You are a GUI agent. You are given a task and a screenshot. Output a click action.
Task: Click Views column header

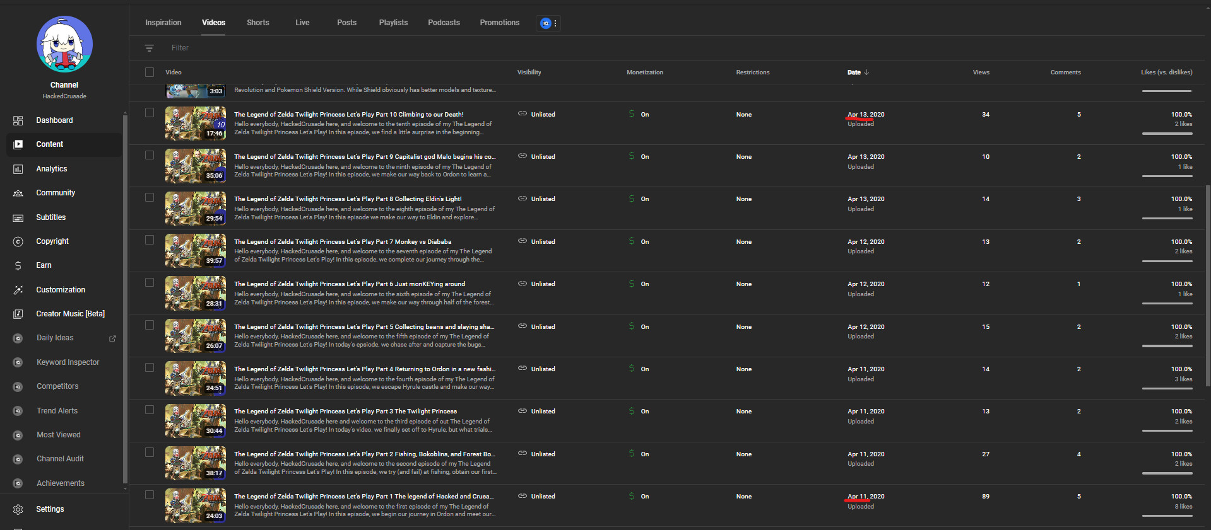(981, 72)
